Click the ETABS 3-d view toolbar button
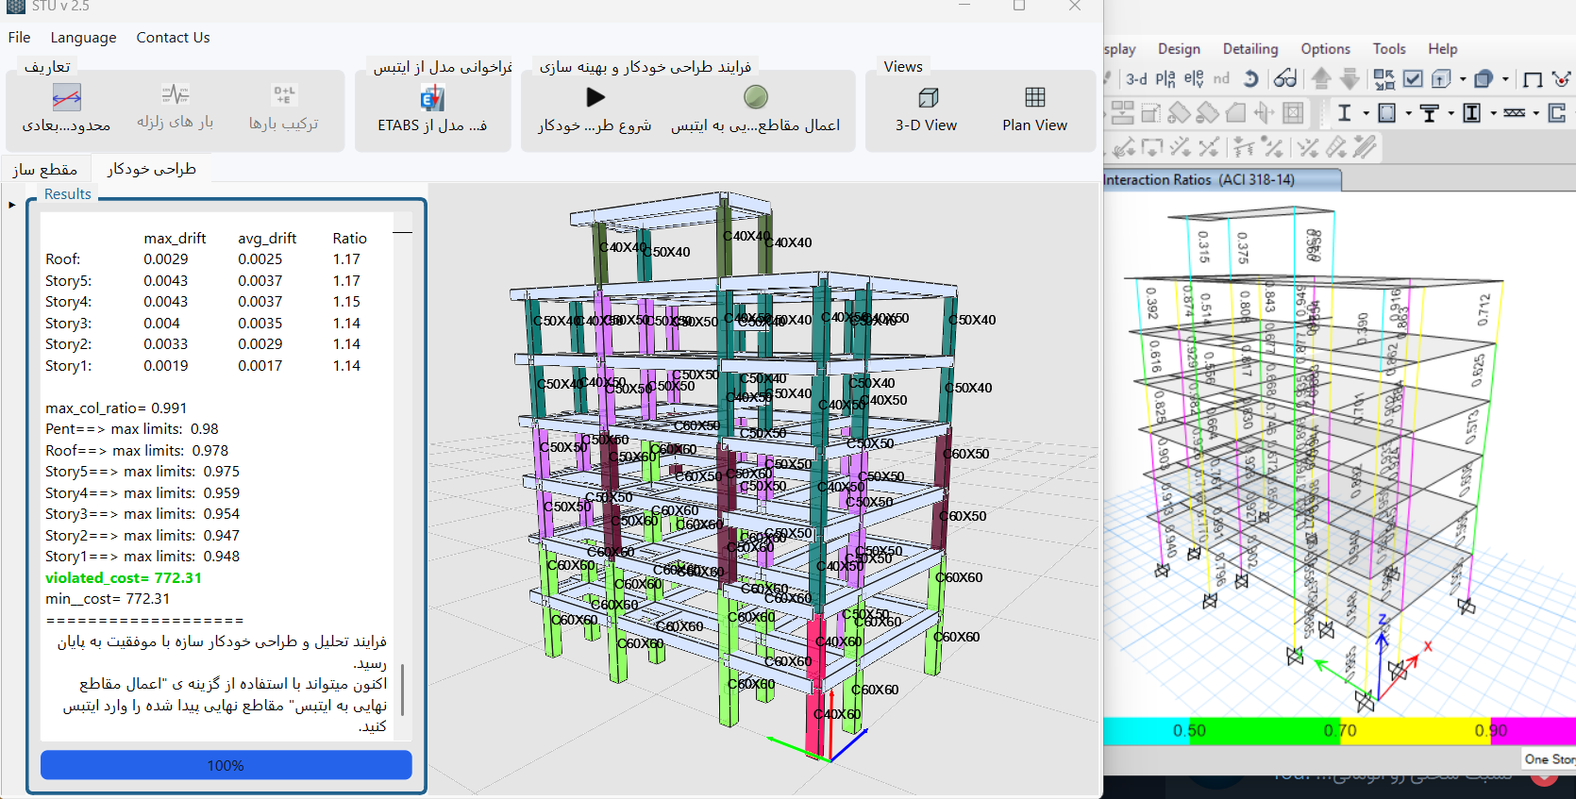Viewport: 1576px width, 799px height. click(x=1136, y=79)
